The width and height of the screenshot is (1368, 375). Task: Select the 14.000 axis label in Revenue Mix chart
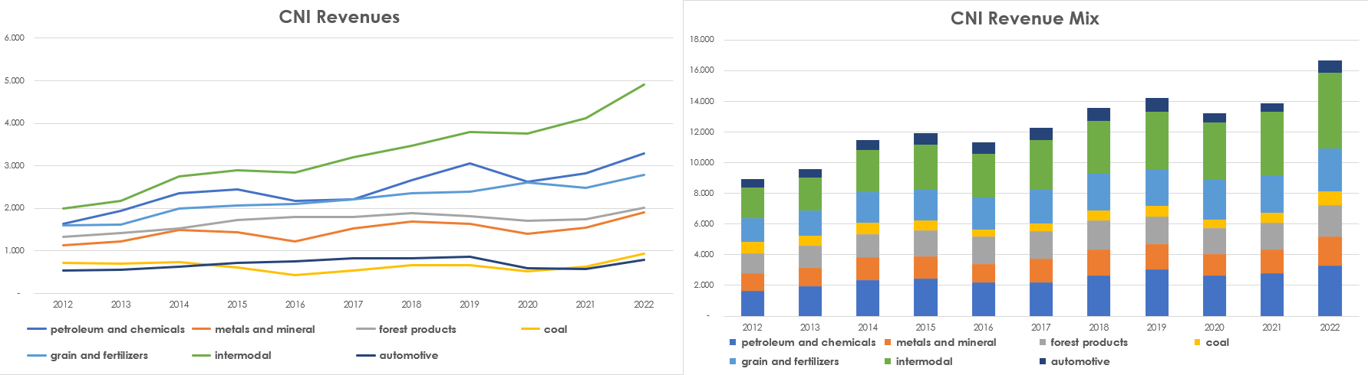[701, 101]
